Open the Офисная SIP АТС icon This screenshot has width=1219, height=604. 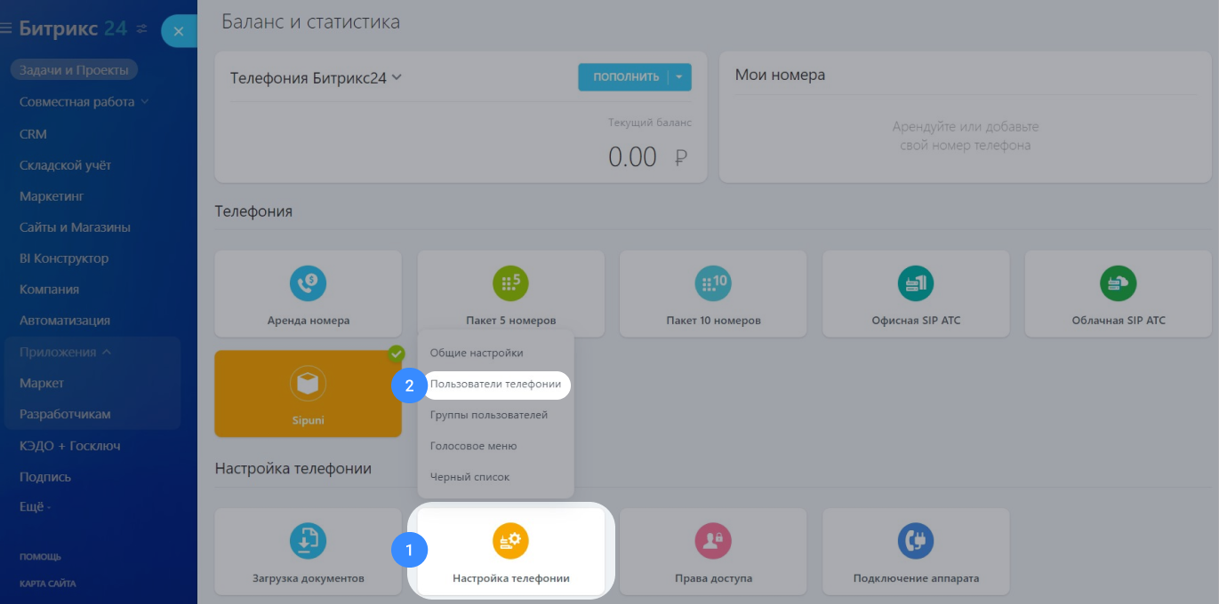click(x=916, y=283)
